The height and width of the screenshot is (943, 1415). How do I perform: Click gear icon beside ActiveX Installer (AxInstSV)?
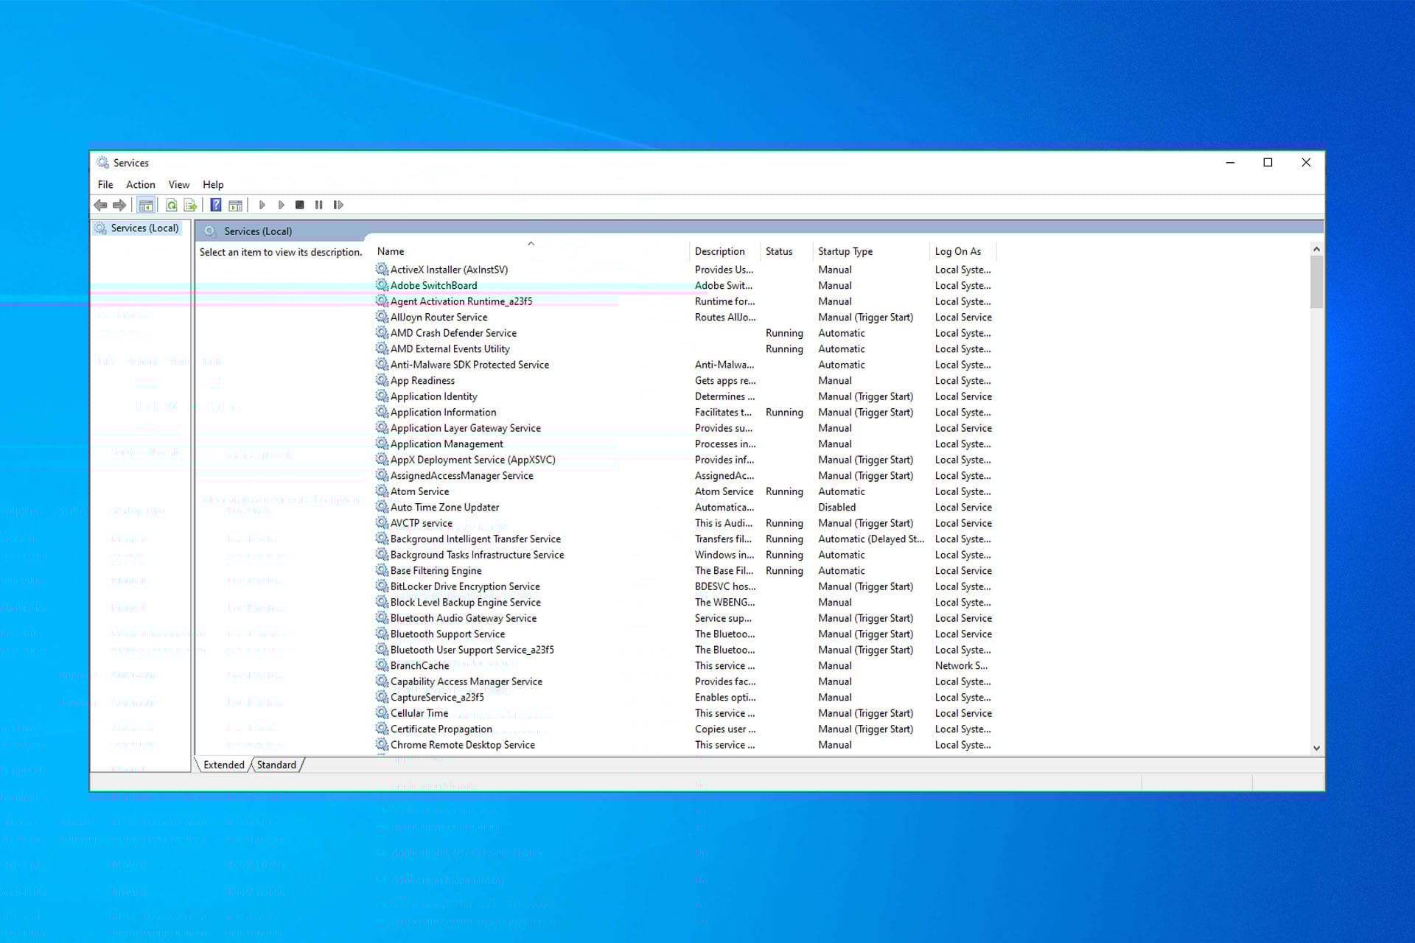tap(382, 269)
